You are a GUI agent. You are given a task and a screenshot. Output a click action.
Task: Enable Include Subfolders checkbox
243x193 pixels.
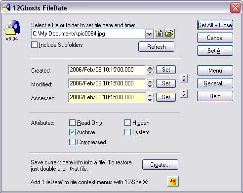click(34, 45)
